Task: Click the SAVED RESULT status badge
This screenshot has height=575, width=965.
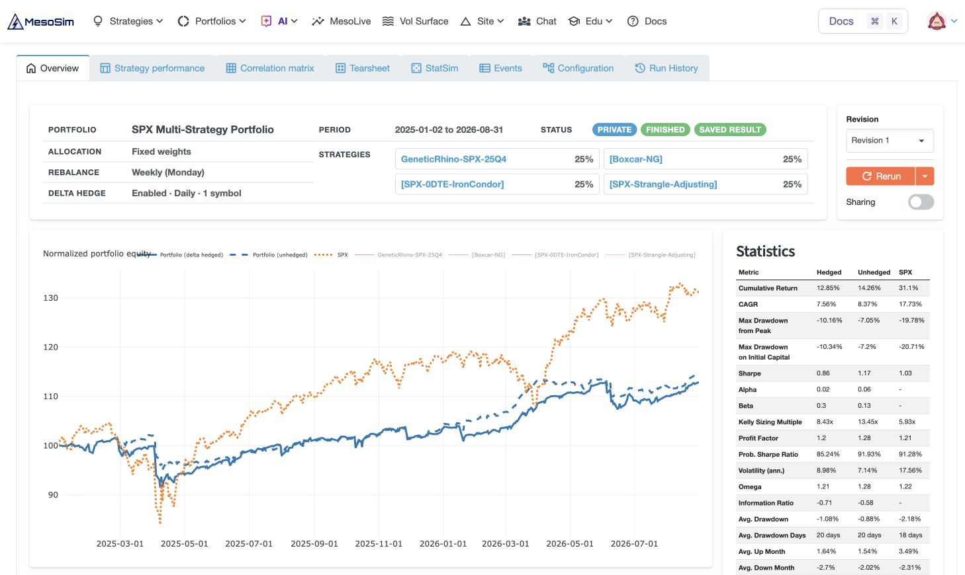Action: point(730,130)
